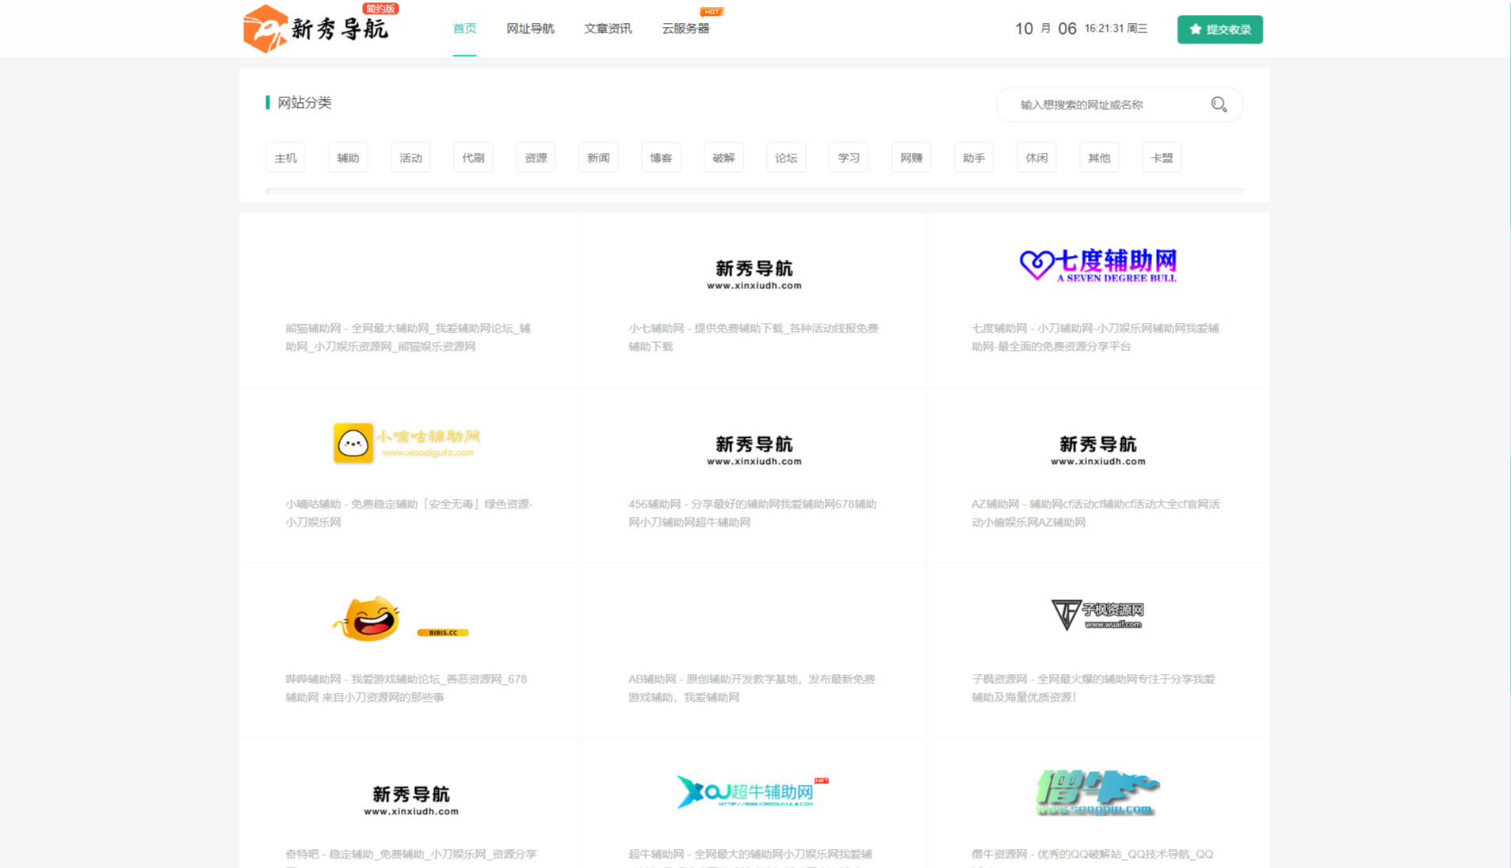The image size is (1511, 868).
Task: Click the AZ辅助网 description link
Action: [1096, 513]
